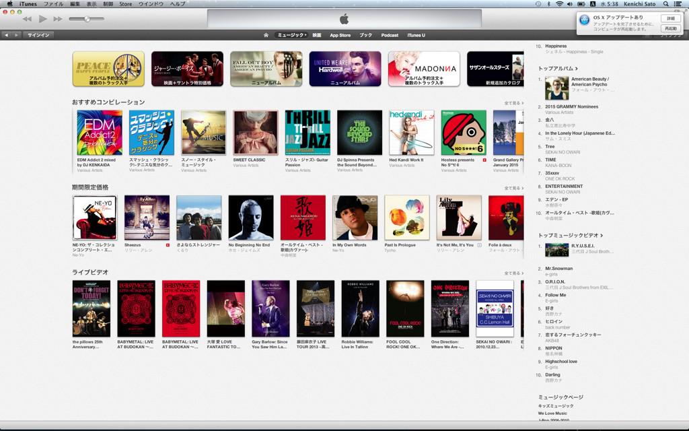Click the Spotlight search icon

coord(666,3)
